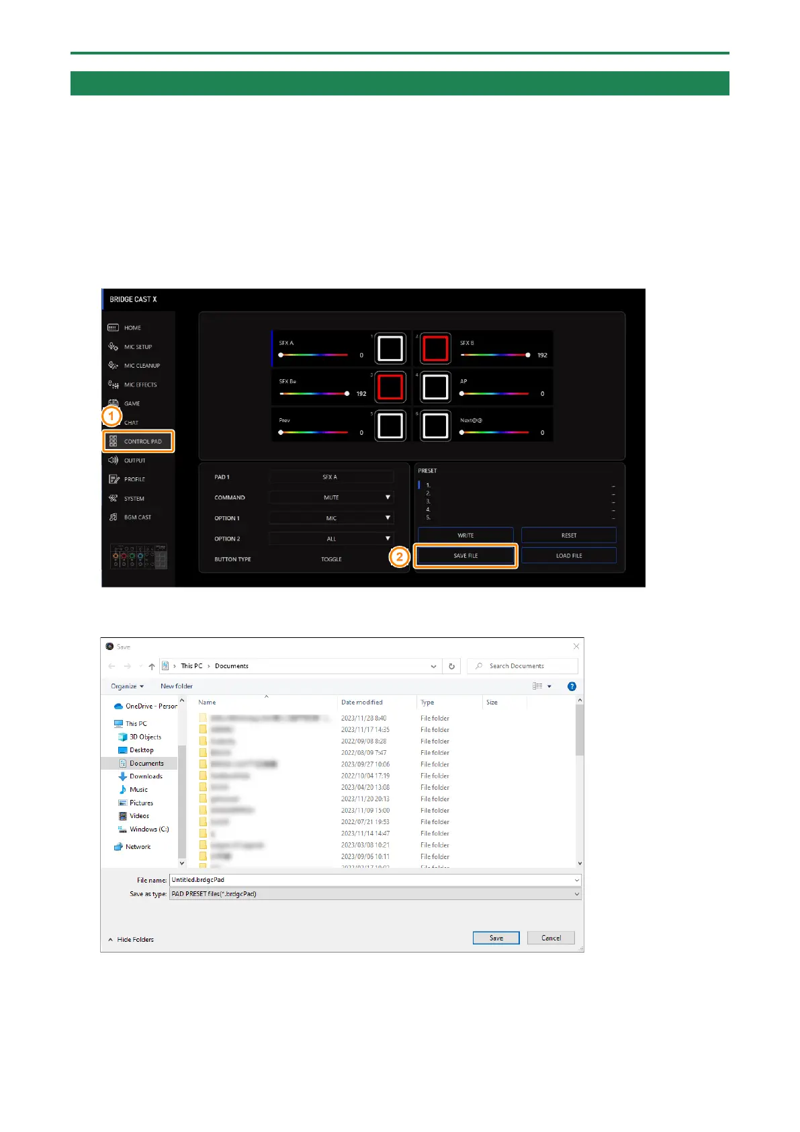
Task: Select preset slot 1 in PRESET list
Action: [x=517, y=485]
